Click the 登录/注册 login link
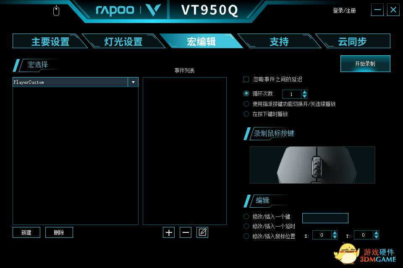Viewport: 403px width, 268px height. tap(344, 11)
